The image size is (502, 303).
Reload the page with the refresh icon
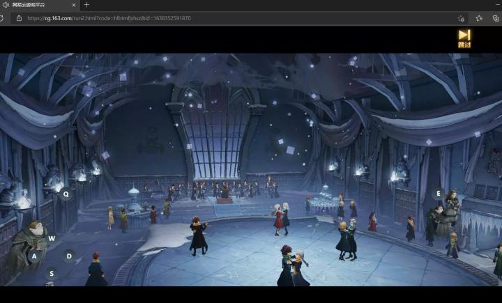pos(1,18)
